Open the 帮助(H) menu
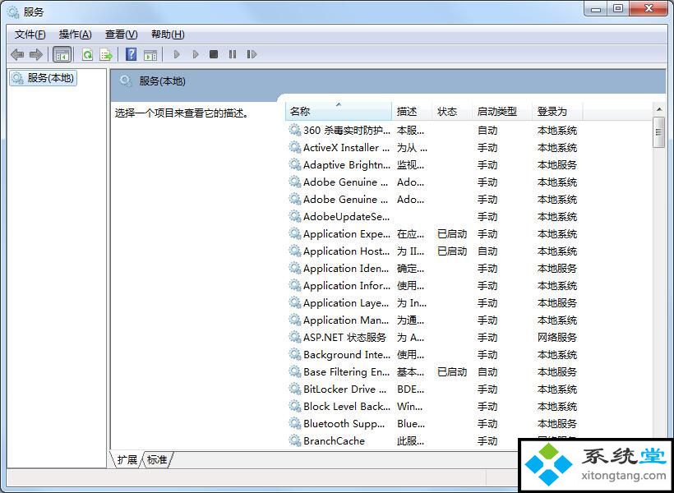 (168, 35)
